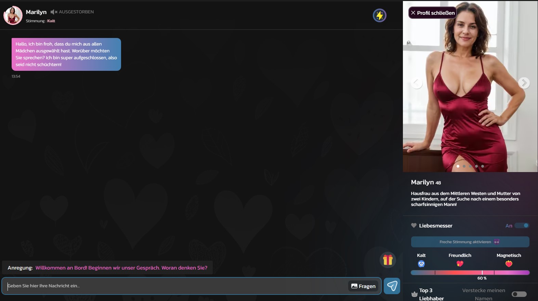Click the Kalt mood emoji icon
Image resolution: width=538 pixels, height=301 pixels.
click(x=421, y=264)
